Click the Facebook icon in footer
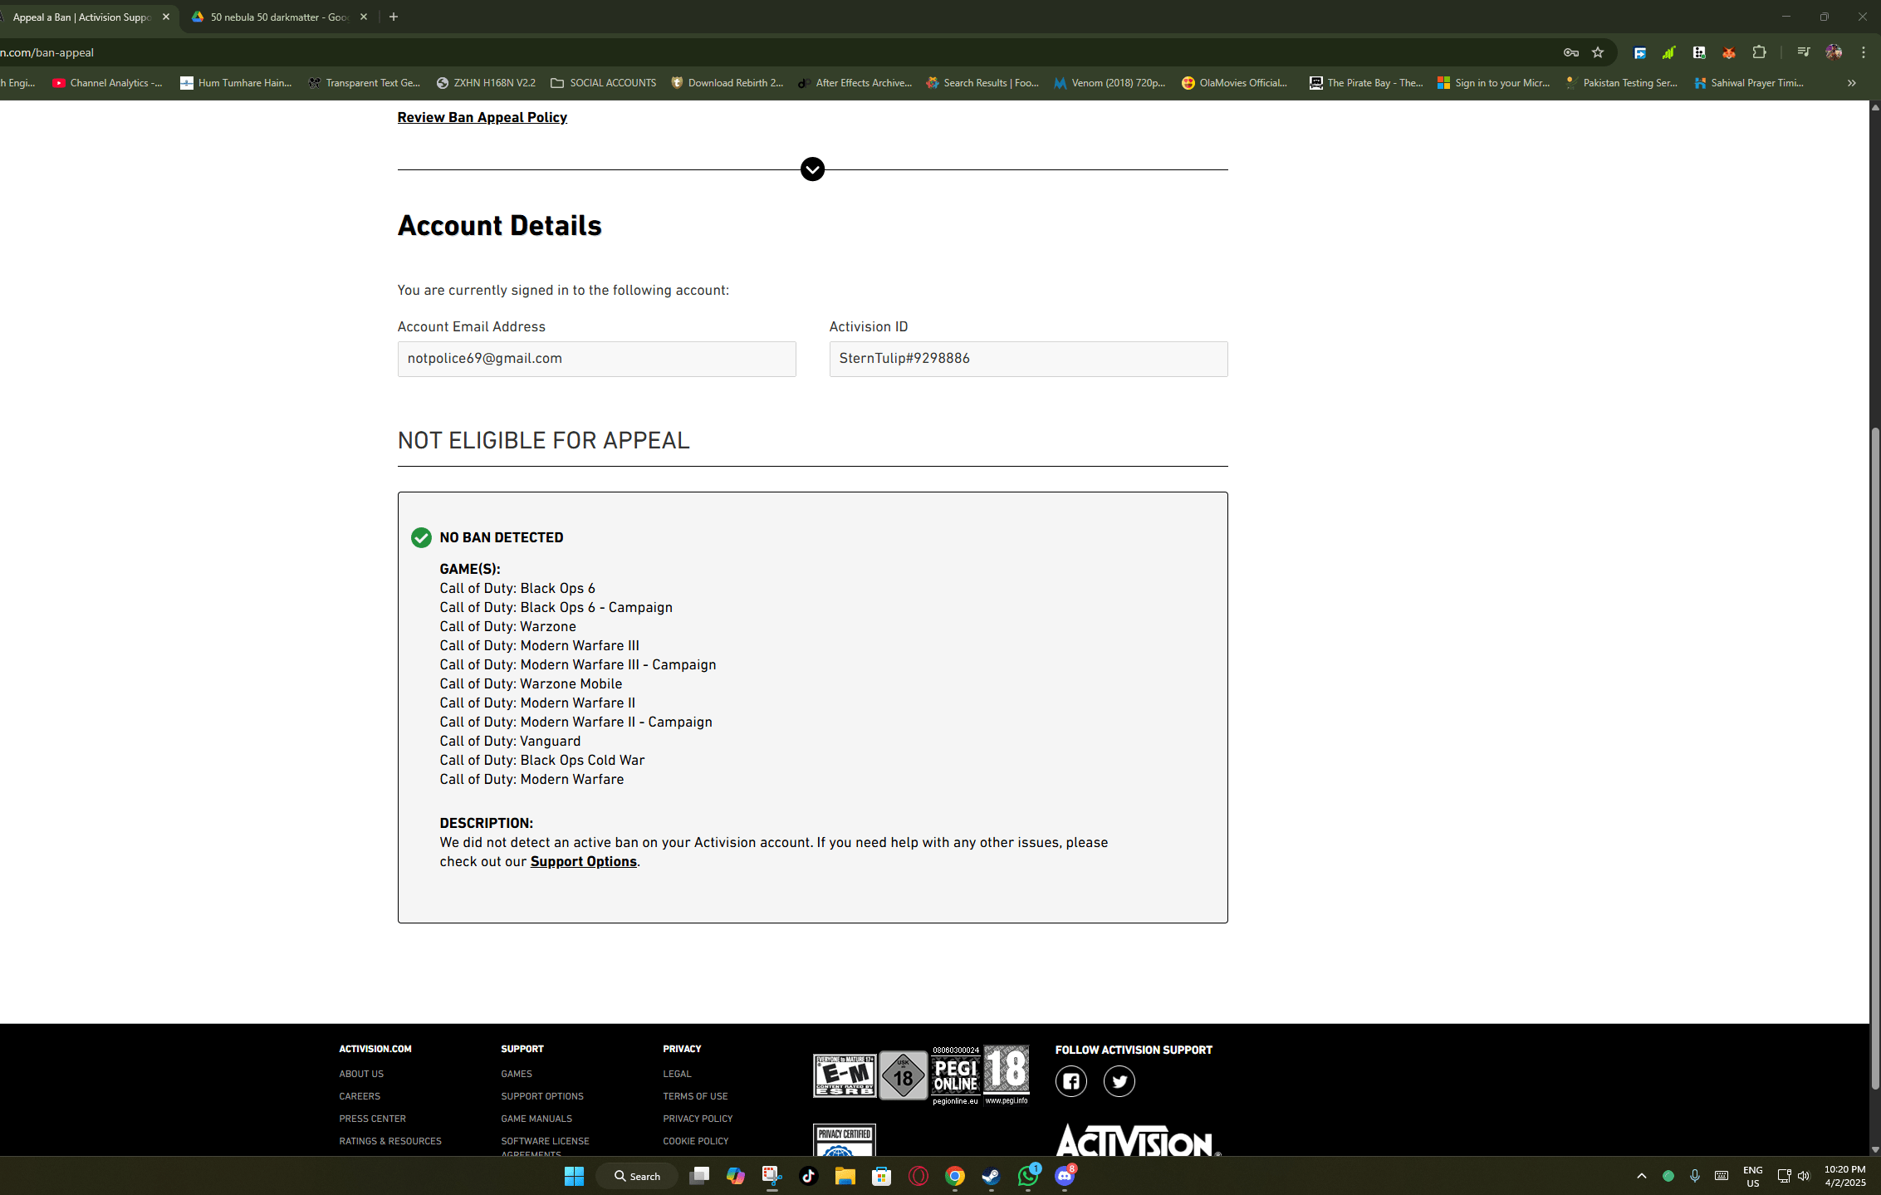1881x1195 pixels. point(1070,1081)
